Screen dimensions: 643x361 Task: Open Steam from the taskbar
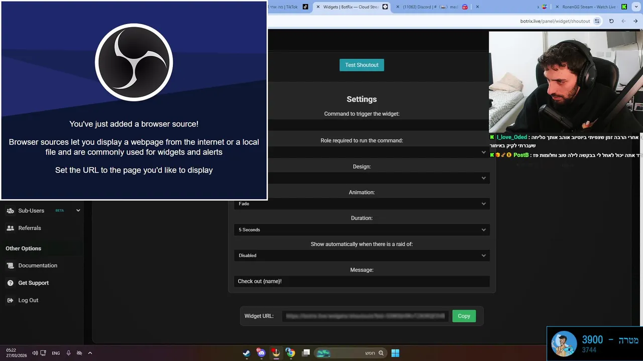pyautogui.click(x=246, y=353)
